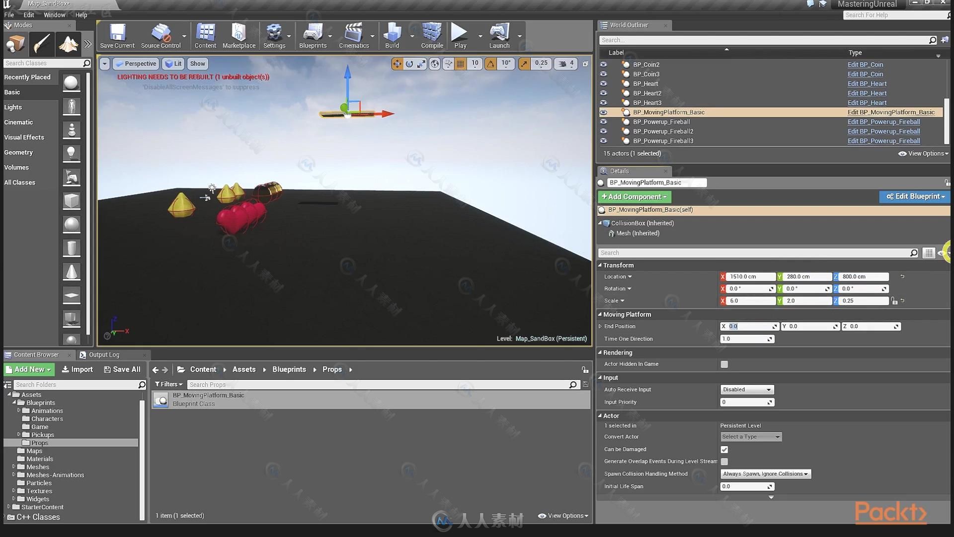Click the Compile toolbar icon
954x537 pixels.
click(x=431, y=36)
